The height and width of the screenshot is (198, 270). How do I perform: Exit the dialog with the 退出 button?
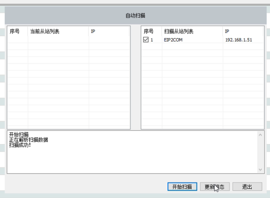point(247,187)
